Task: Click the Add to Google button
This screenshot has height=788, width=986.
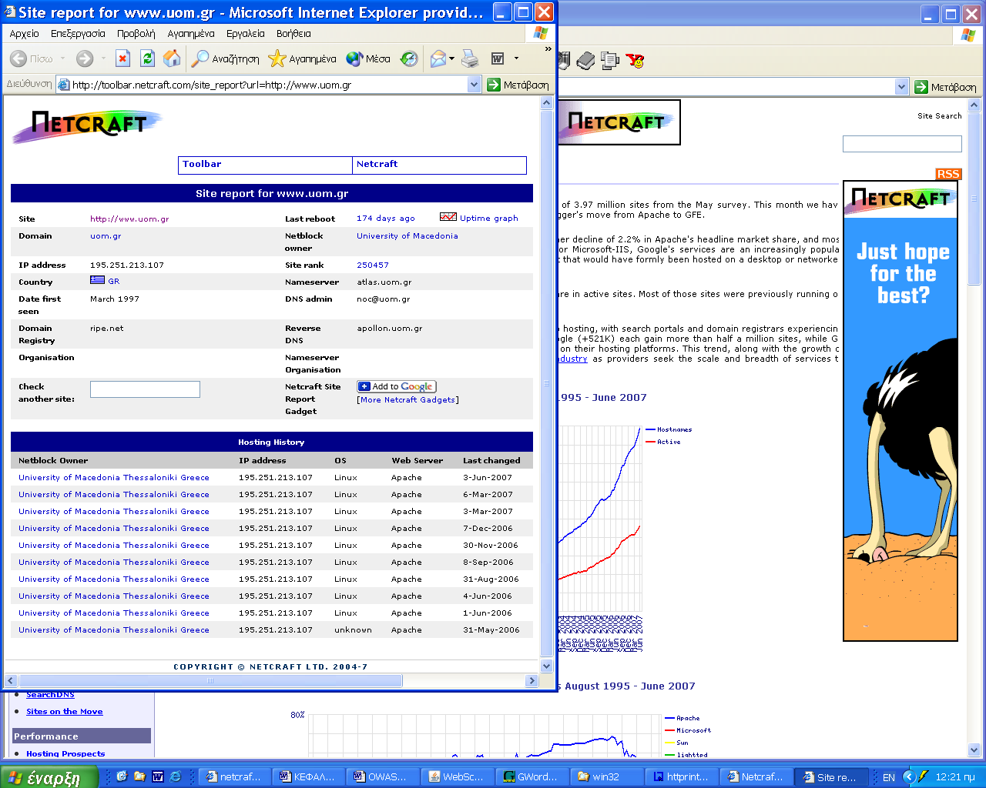Action: pyautogui.click(x=397, y=386)
